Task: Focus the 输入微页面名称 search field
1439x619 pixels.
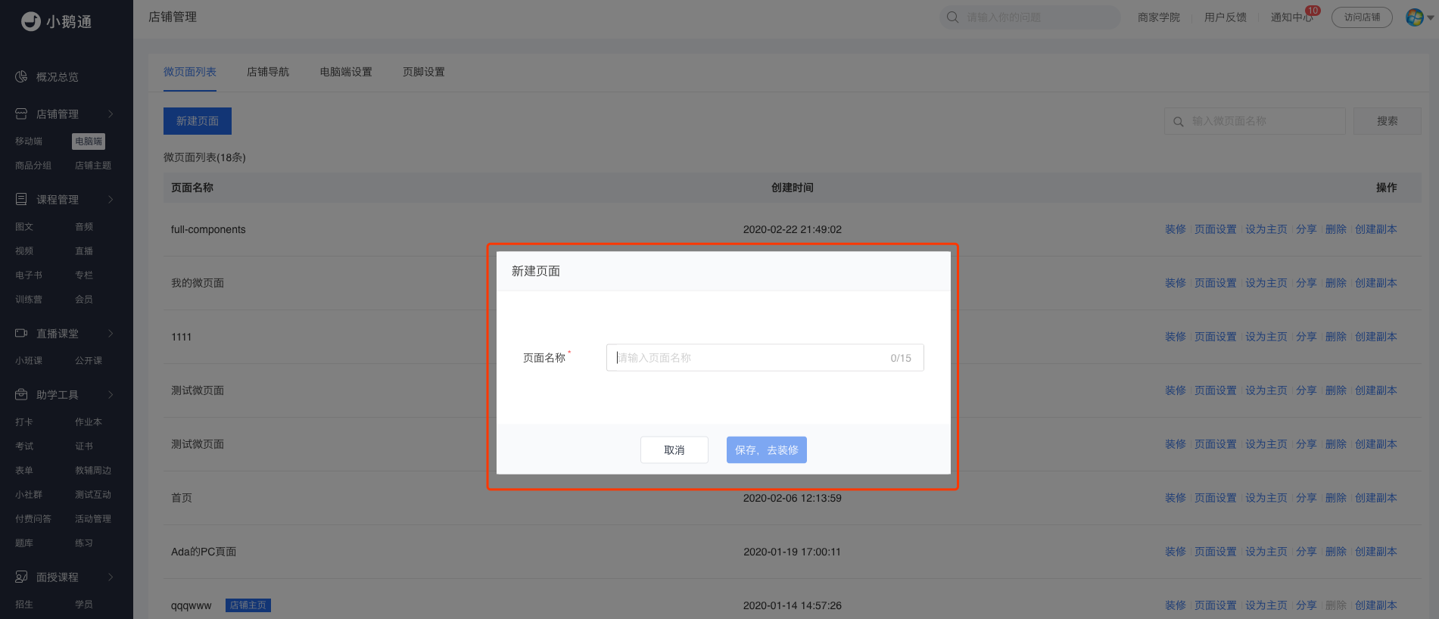Action: [1255, 121]
